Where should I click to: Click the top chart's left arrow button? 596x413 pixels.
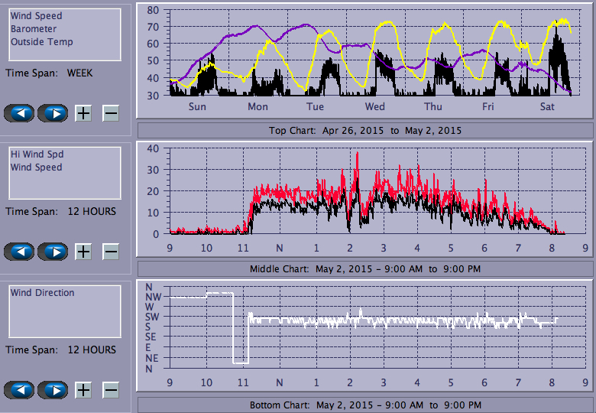19,113
